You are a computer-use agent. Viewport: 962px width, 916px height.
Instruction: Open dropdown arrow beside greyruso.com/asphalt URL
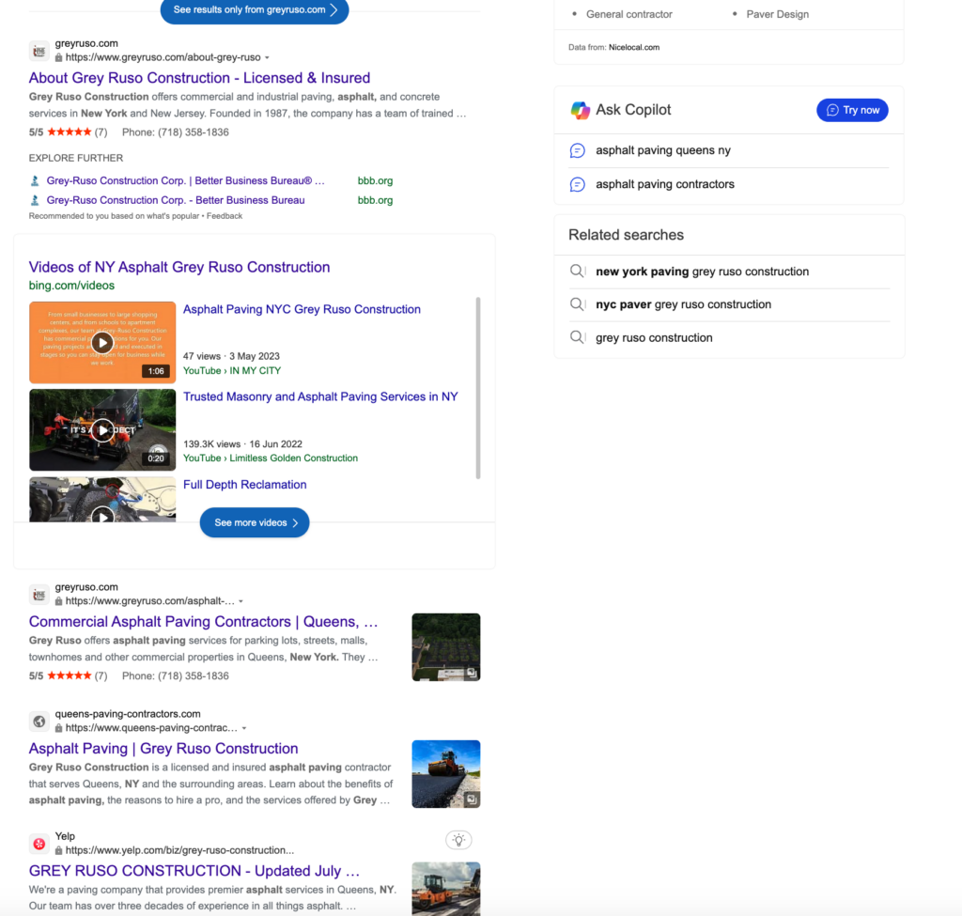[241, 601]
